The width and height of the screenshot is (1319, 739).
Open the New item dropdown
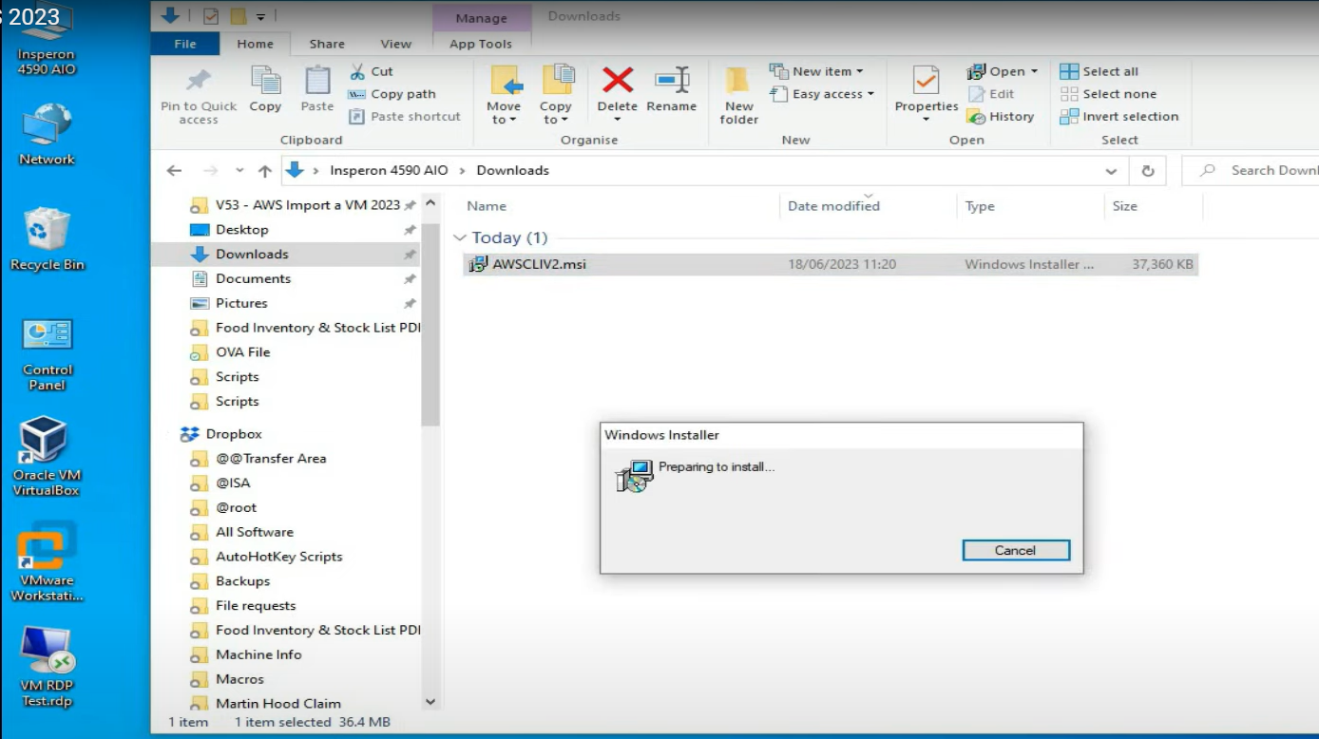pos(816,71)
